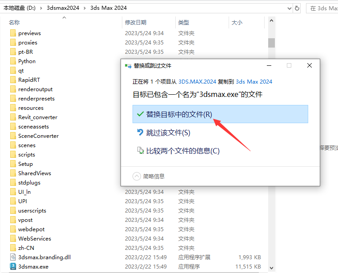
Task: Click the 1,993 KB size cell
Action: 249,257
